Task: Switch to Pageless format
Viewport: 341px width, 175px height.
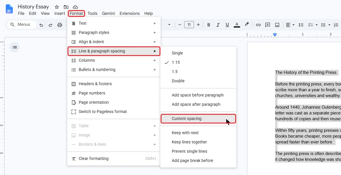Action: [x=114, y=112]
